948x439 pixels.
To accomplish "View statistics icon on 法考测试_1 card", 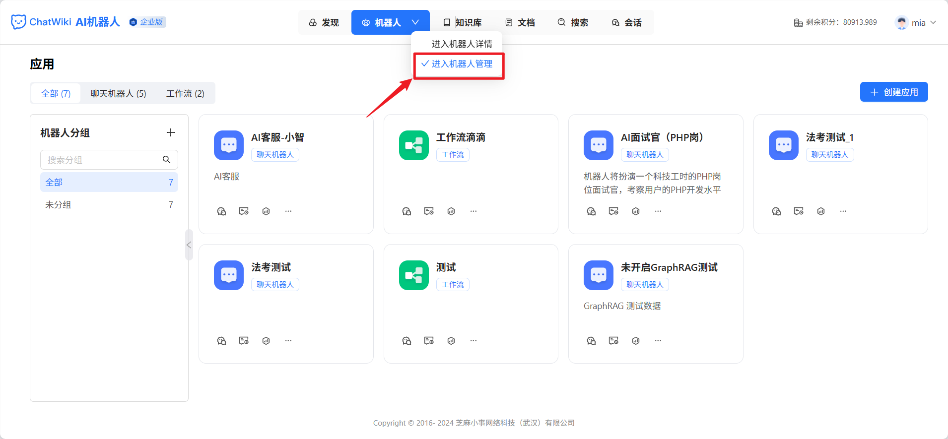I will [821, 211].
